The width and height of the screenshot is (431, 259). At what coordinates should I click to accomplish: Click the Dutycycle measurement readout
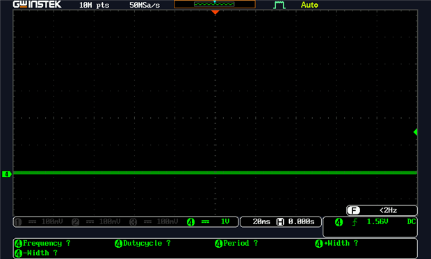[143, 243]
